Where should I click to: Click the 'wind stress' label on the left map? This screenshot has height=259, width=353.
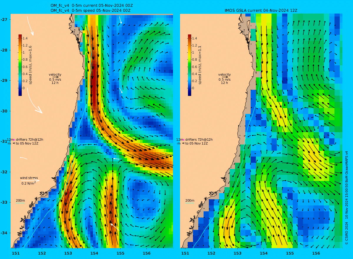(29, 178)
